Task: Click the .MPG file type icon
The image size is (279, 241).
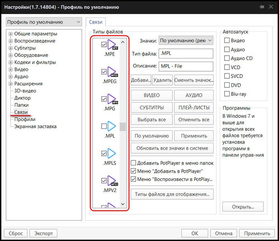Action: click(112, 99)
